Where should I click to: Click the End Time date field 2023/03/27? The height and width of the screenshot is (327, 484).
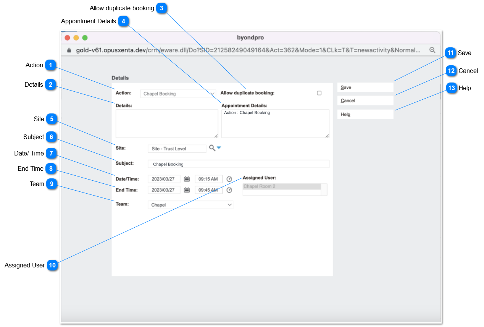tap(164, 190)
